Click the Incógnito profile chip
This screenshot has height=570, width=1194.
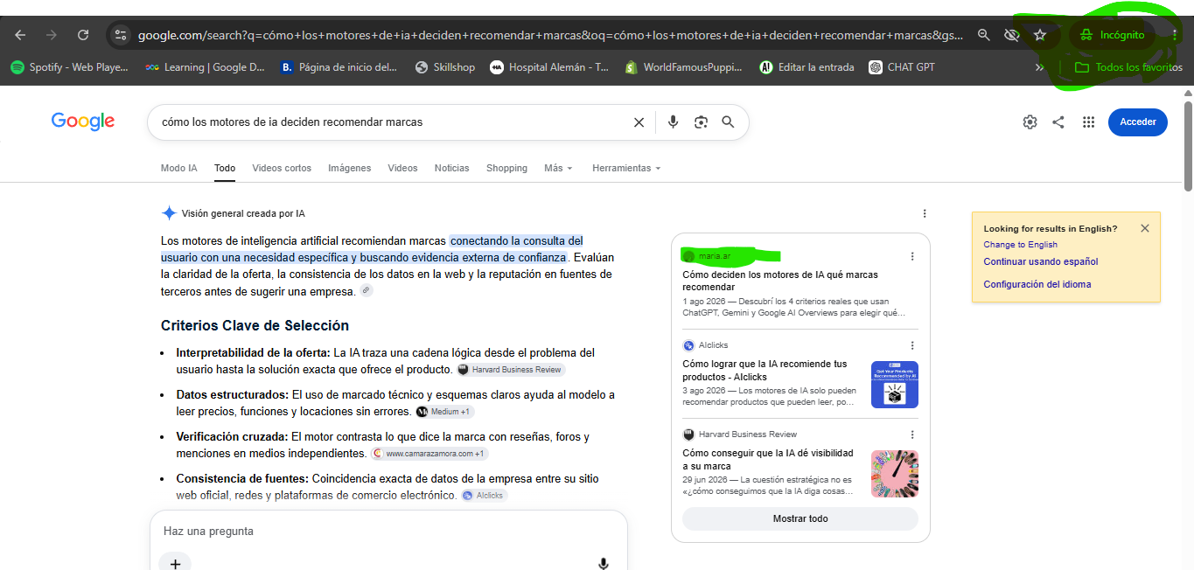coord(1112,35)
